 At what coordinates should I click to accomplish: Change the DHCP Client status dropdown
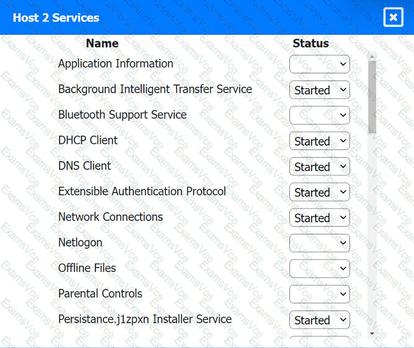319,141
